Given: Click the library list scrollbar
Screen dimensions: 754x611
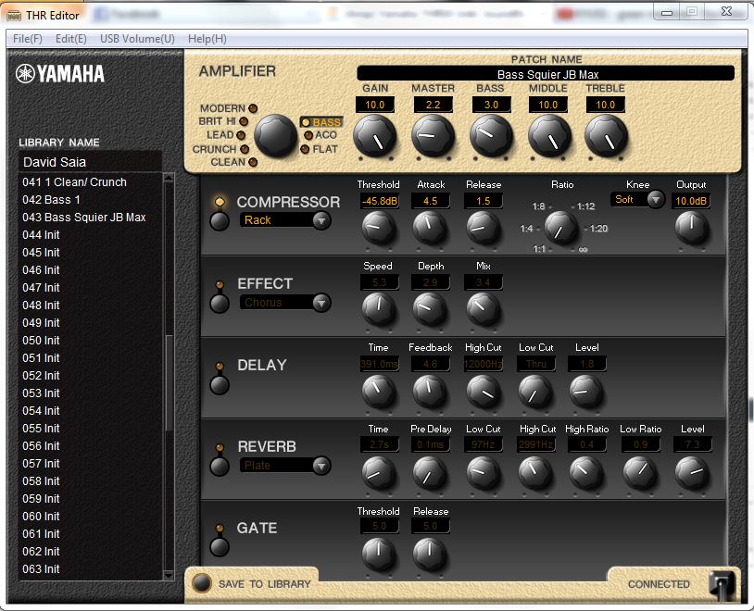Looking at the screenshot, I should [x=169, y=381].
